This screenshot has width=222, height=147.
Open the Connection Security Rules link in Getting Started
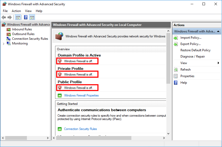80,129
